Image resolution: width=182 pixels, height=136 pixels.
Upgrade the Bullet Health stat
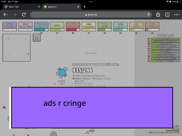(105, 26)
